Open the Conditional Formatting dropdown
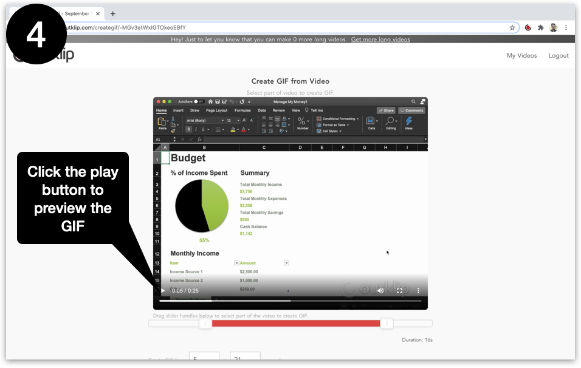Image resolution: width=581 pixels, height=368 pixels. 337,119
